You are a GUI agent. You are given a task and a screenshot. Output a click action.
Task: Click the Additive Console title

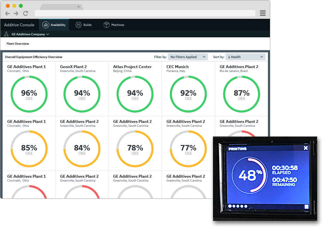pyautogui.click(x=19, y=25)
